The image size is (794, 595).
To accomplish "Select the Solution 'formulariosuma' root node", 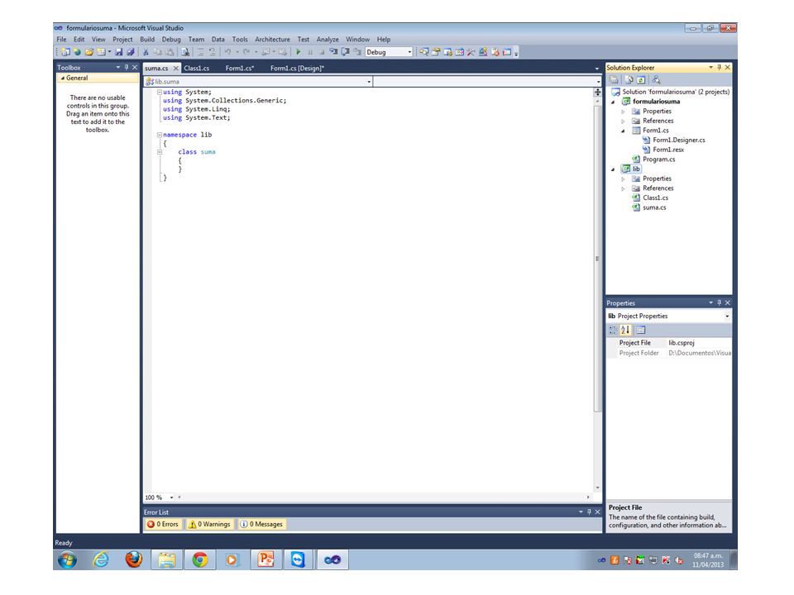I will 676,92.
